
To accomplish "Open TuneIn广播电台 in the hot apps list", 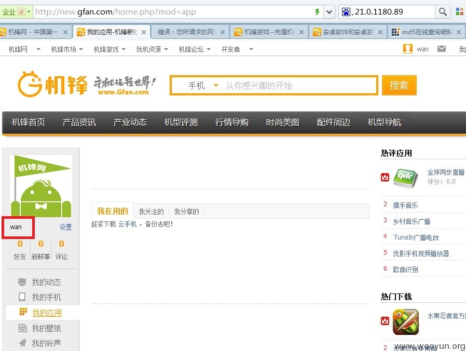I will tap(416, 237).
